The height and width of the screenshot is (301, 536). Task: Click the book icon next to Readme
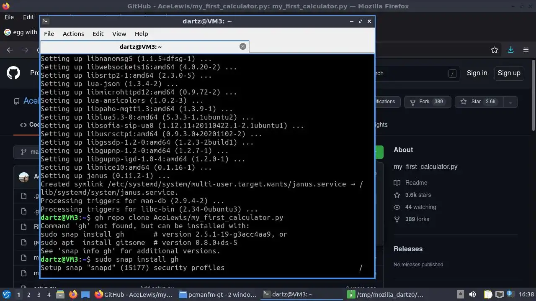pyautogui.click(x=397, y=183)
